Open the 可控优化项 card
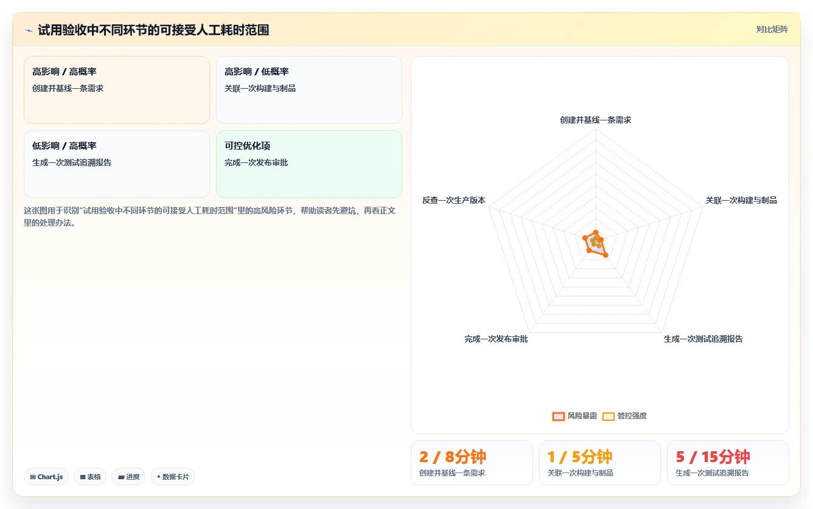The image size is (813, 509). point(309,164)
